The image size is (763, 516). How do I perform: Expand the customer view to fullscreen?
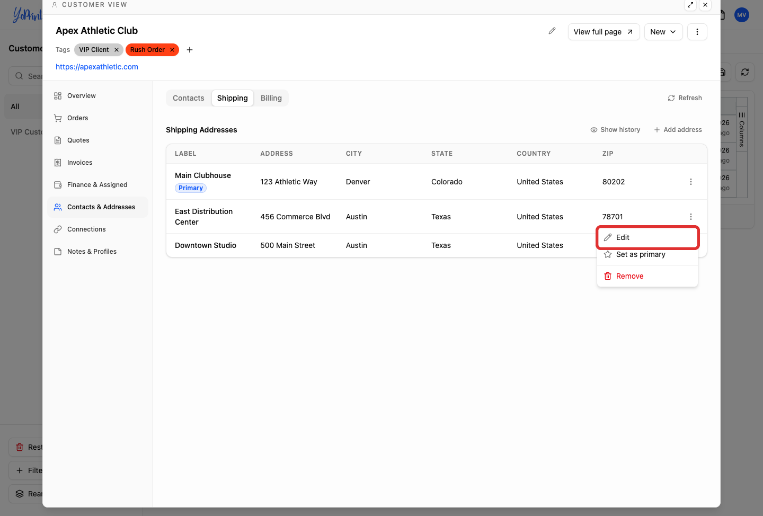(690, 5)
